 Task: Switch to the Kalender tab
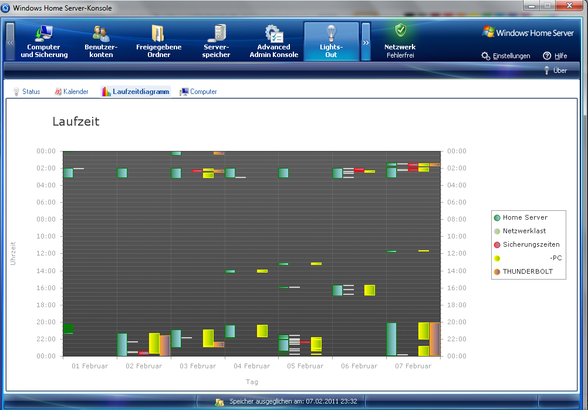click(71, 92)
